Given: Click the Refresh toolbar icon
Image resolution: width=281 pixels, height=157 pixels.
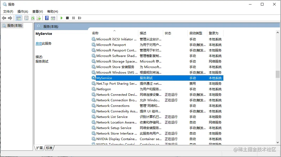Looking at the screenshot, I should tap(33, 18).
